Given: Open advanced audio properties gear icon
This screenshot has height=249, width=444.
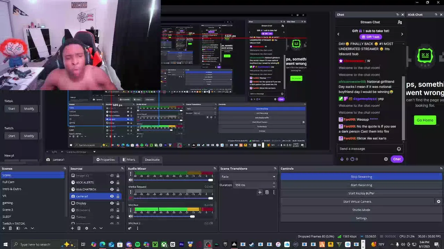Looking at the screenshot, I should [130, 228].
